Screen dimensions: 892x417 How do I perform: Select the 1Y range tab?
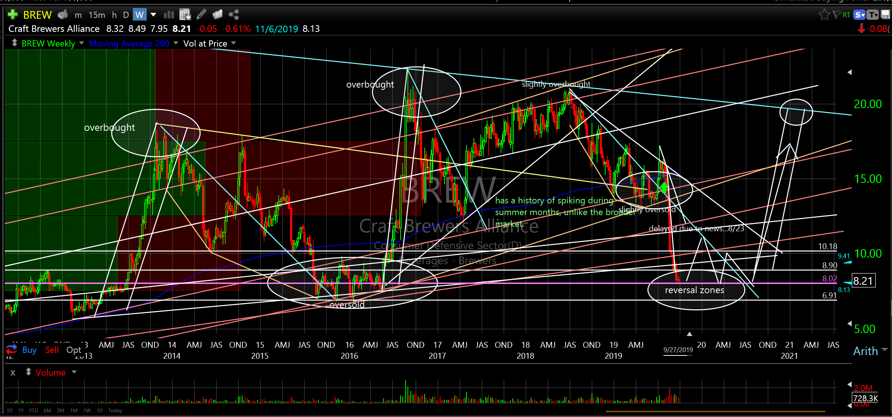(x=21, y=410)
